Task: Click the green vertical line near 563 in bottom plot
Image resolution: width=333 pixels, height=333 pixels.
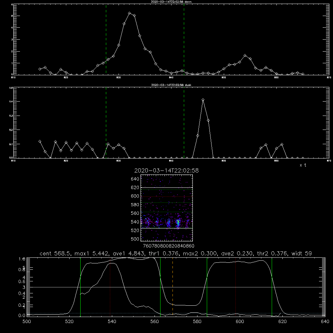Action: pyautogui.click(x=161, y=287)
